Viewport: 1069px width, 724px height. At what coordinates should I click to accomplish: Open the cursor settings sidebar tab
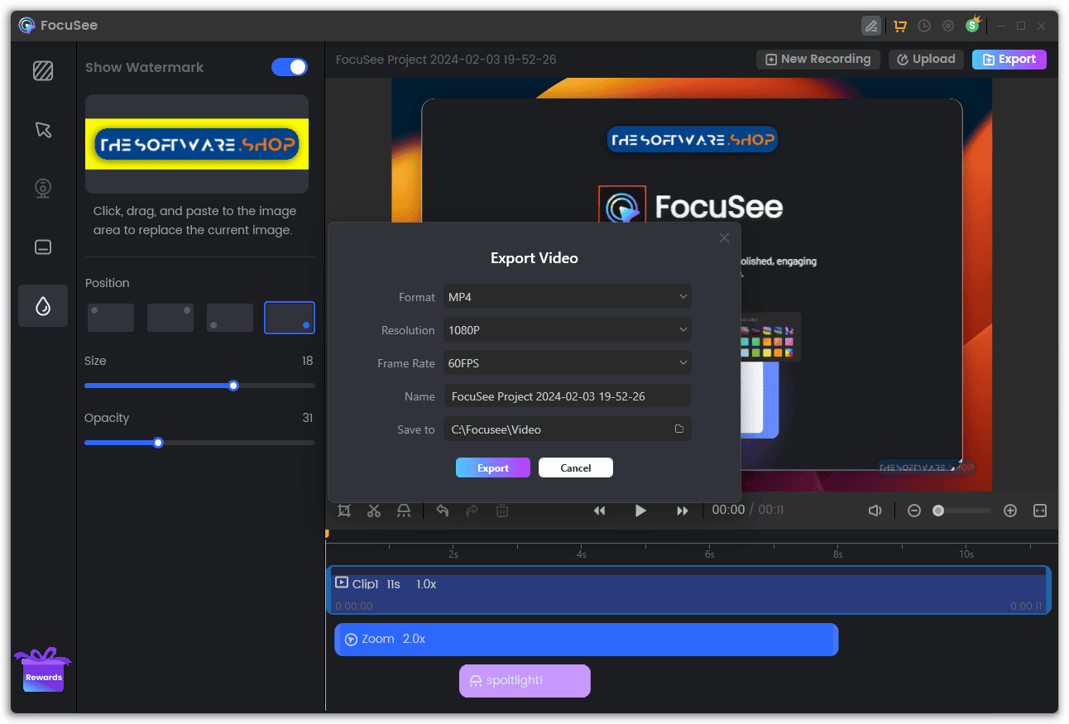(x=43, y=129)
